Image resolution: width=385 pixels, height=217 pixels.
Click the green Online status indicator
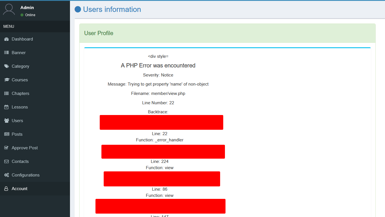click(22, 15)
